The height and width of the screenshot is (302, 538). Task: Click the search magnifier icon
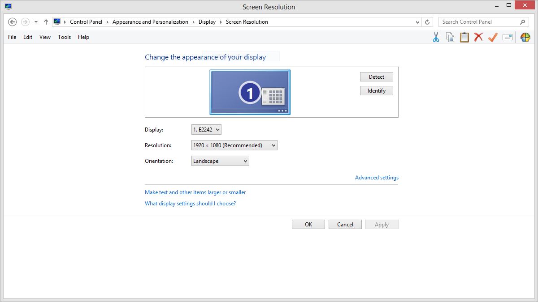tap(522, 22)
